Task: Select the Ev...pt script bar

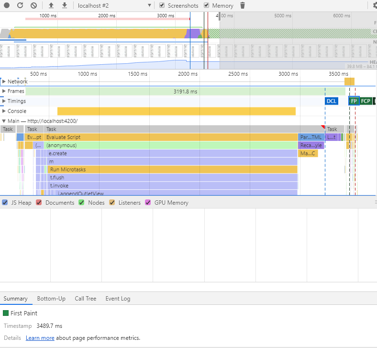Action: (34, 137)
